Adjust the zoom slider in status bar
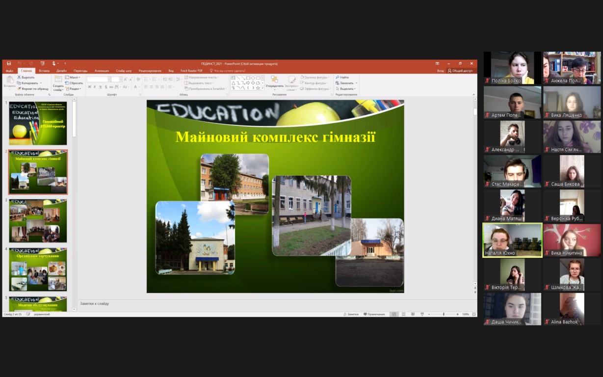 click(x=444, y=314)
